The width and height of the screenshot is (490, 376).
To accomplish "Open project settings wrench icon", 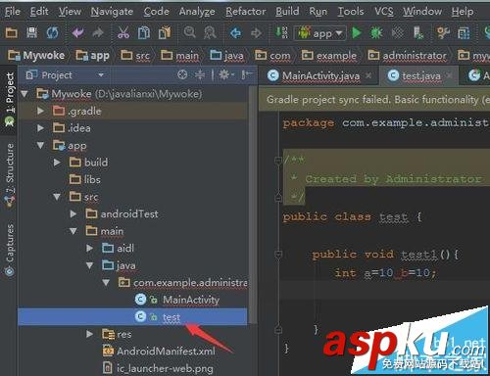I will click(443, 33).
